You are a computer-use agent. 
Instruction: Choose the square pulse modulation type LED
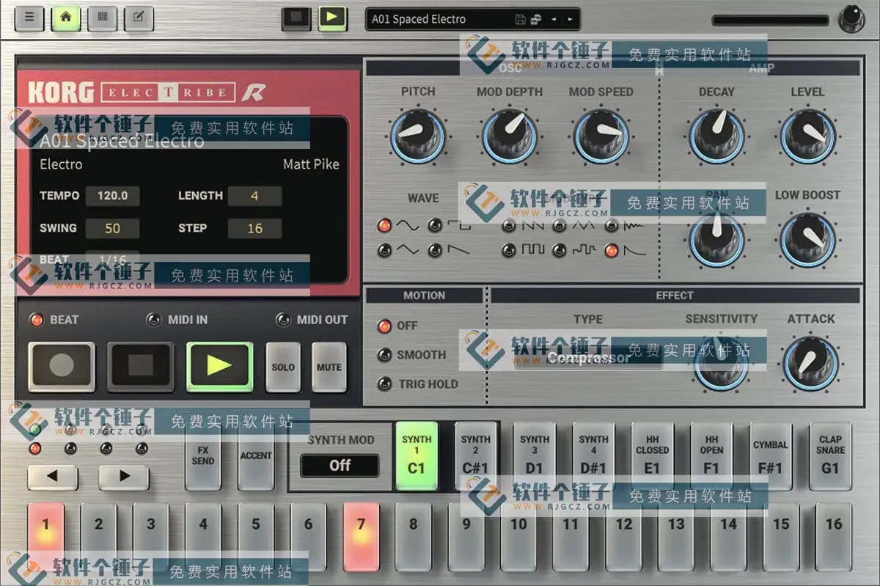click(507, 252)
